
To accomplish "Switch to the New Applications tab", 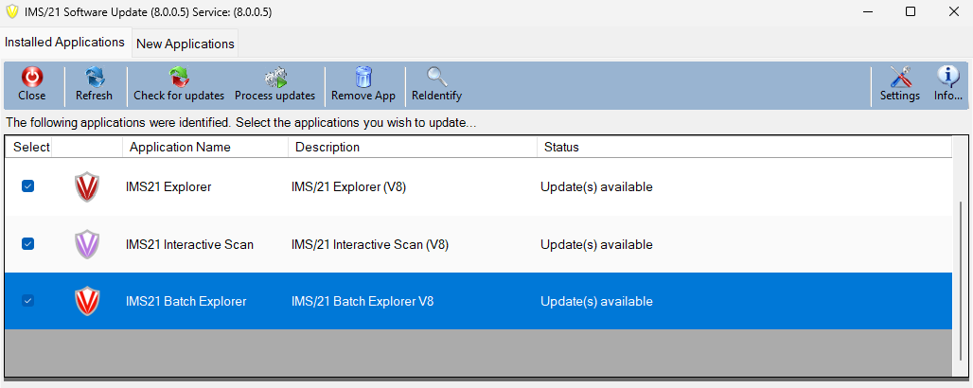I will pyautogui.click(x=185, y=44).
